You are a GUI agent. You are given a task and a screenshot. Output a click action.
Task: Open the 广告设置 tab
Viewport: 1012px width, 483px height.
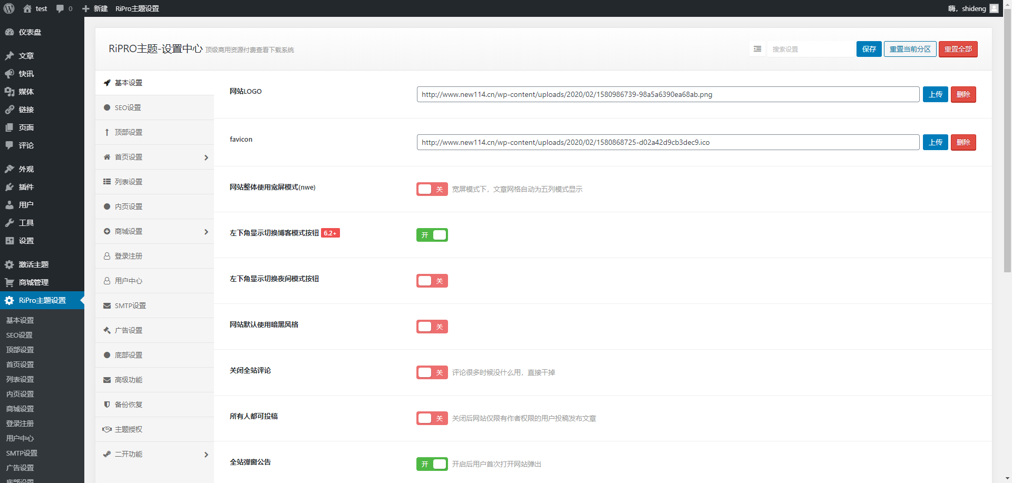(154, 330)
